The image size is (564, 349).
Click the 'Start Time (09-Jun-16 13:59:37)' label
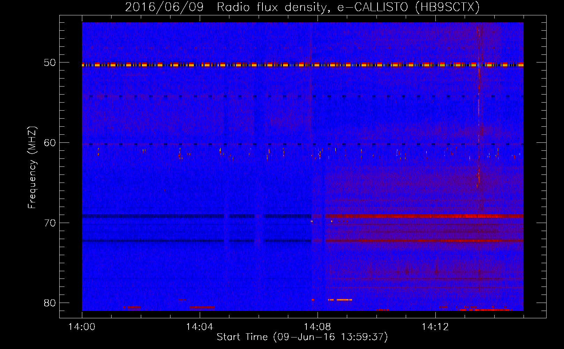(302, 337)
